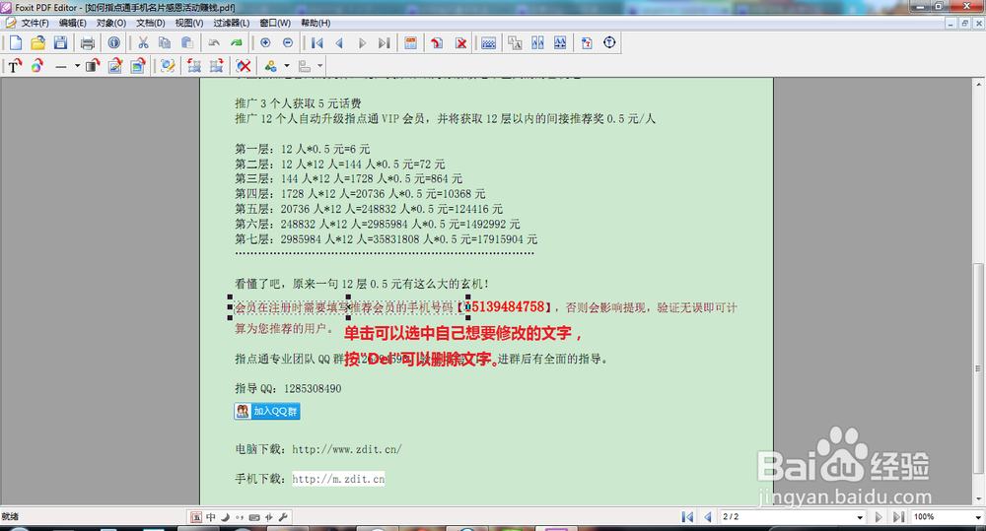The image size is (986, 531).
Task: Click the IME 中 language indicator
Action: pos(211,517)
